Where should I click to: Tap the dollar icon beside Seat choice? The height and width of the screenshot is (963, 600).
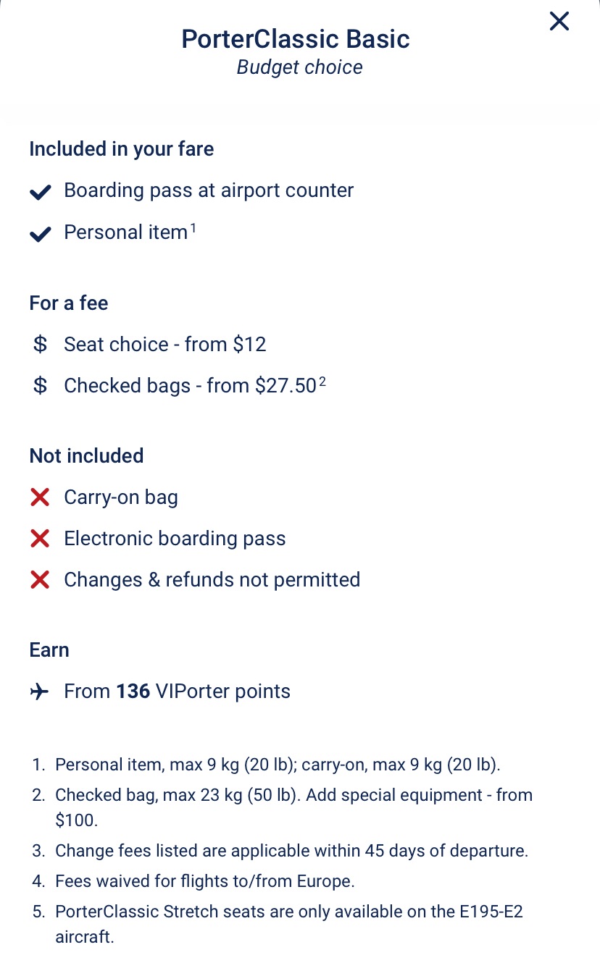[x=41, y=345]
